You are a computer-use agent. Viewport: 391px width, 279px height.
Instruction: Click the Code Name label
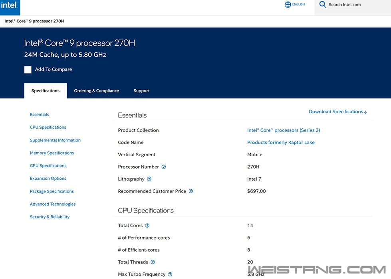coord(131,142)
